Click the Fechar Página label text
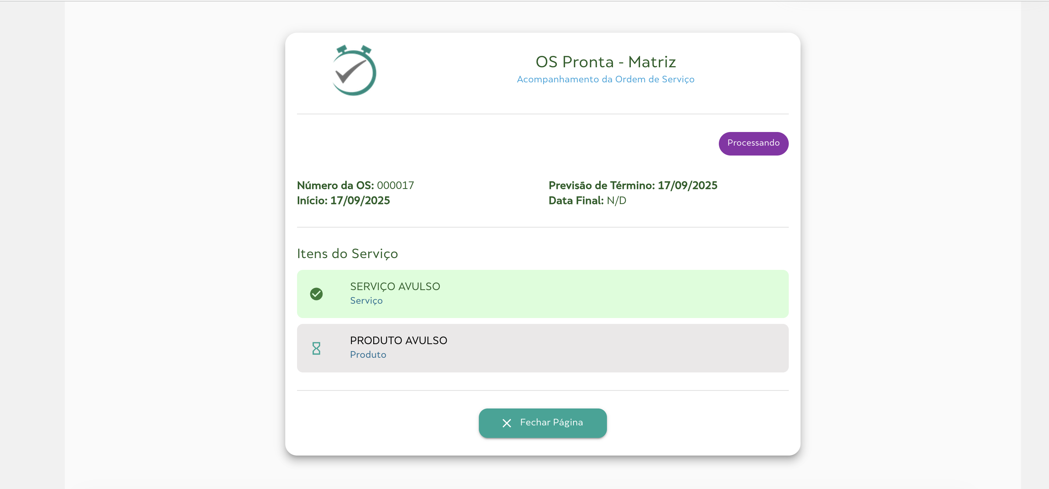Screen dimensions: 1049x489 click(x=551, y=423)
